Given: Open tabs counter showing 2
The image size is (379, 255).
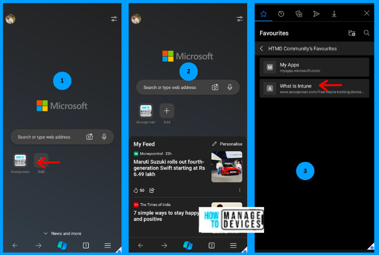Looking at the screenshot, I should (211, 245).
